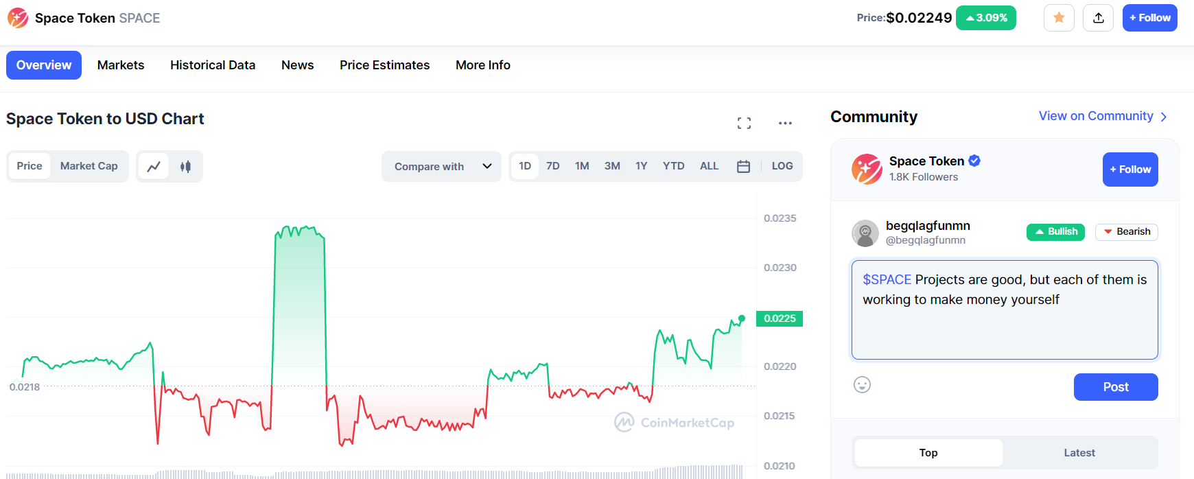Select candlestick chart type icon

[x=185, y=166]
